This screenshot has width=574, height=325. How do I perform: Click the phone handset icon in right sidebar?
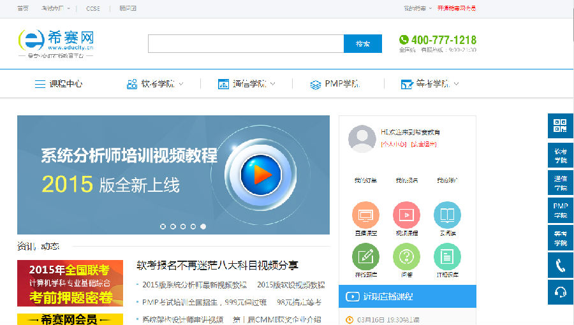click(x=560, y=265)
